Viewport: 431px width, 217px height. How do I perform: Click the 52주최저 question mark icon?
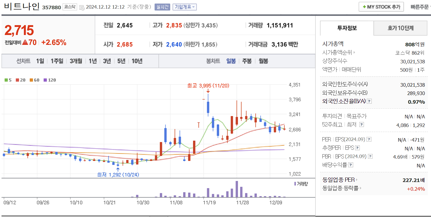point(362,125)
